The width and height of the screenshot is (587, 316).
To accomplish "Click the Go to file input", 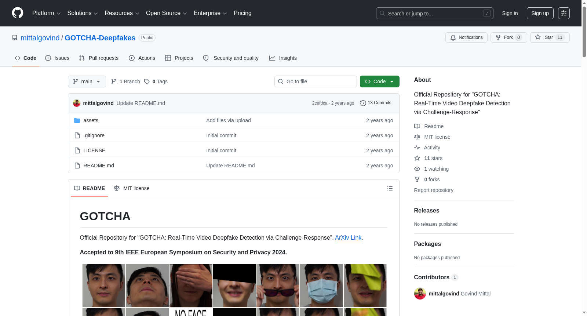I will [316, 81].
